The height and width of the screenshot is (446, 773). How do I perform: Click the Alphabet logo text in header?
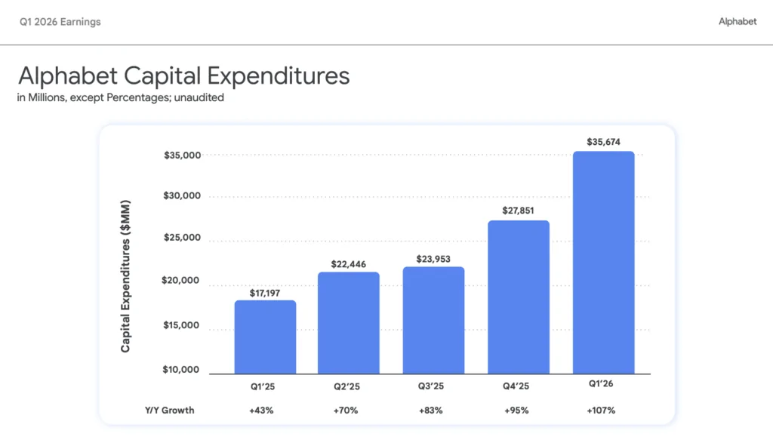click(737, 21)
